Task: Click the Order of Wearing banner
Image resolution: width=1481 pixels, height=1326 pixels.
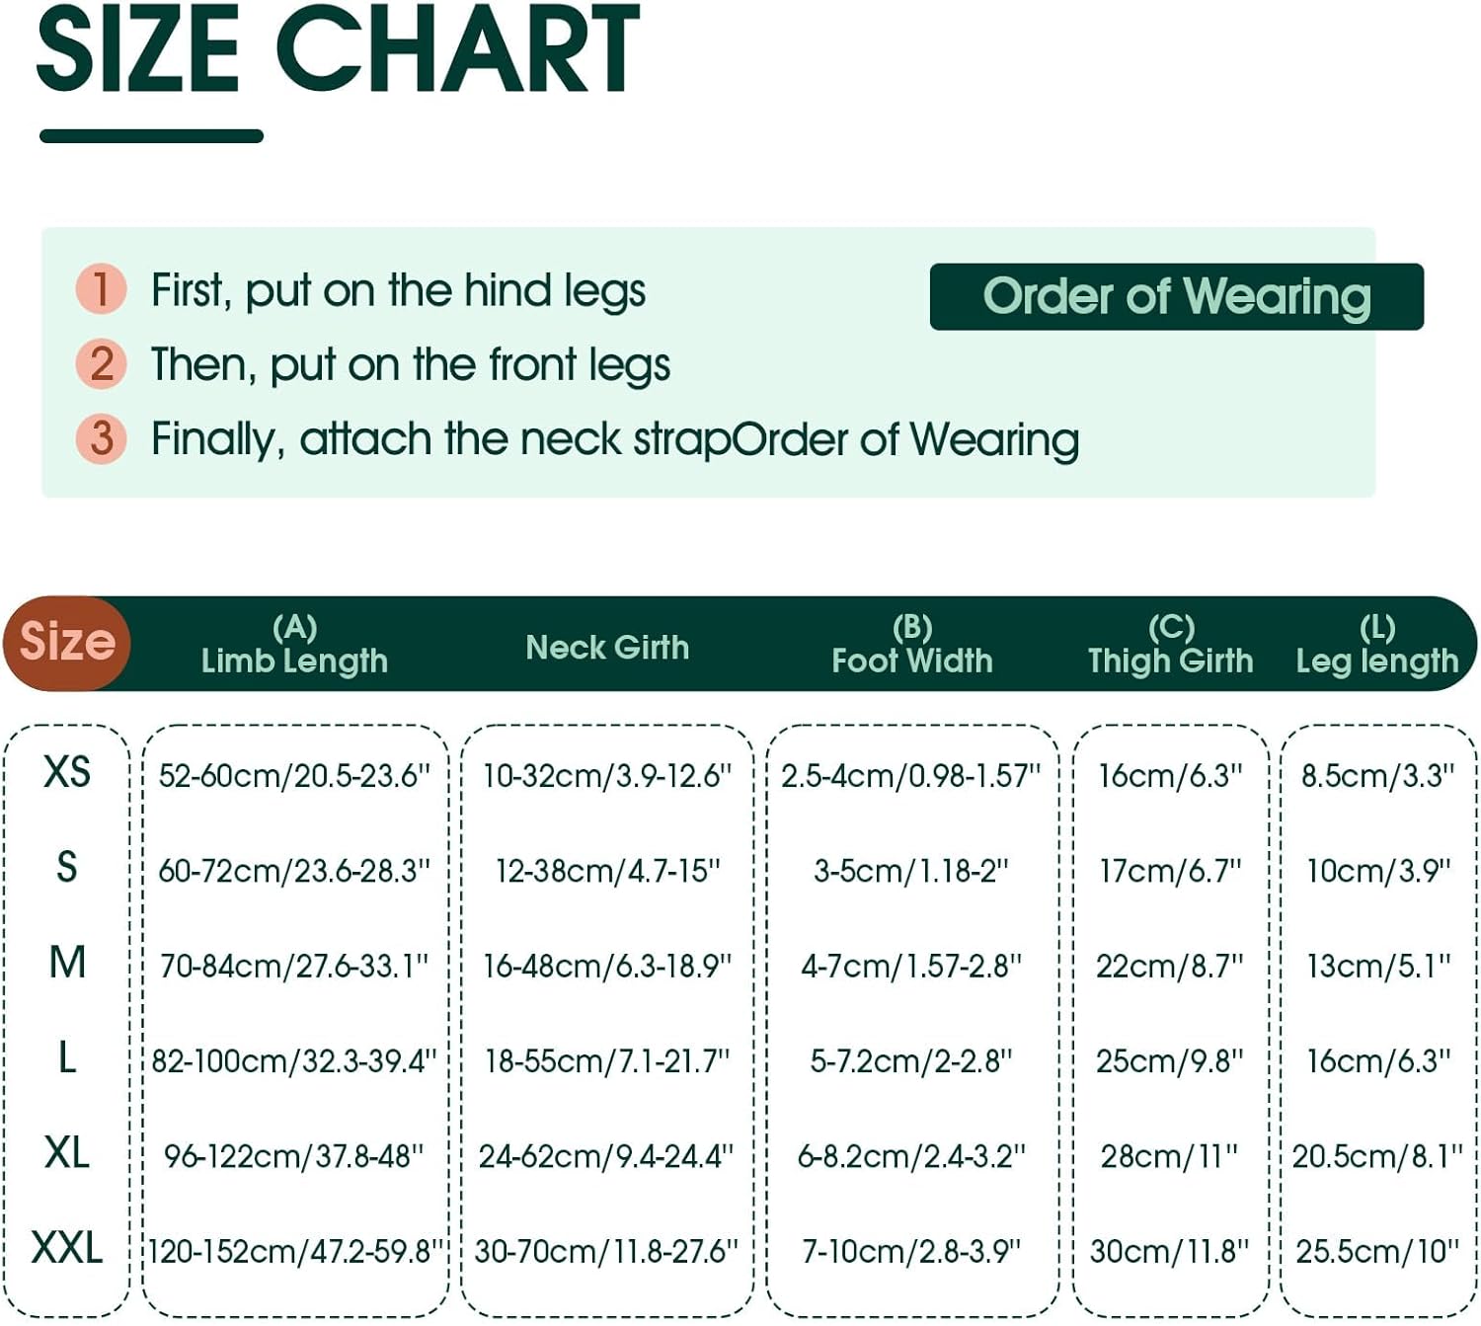Action: click(1176, 296)
